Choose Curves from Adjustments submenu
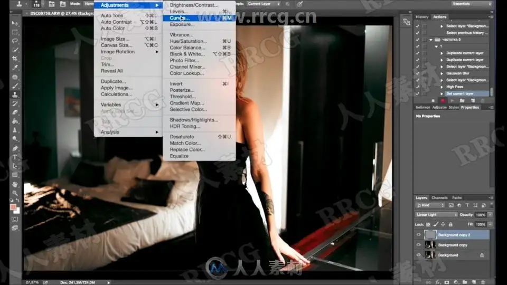 tap(199, 18)
